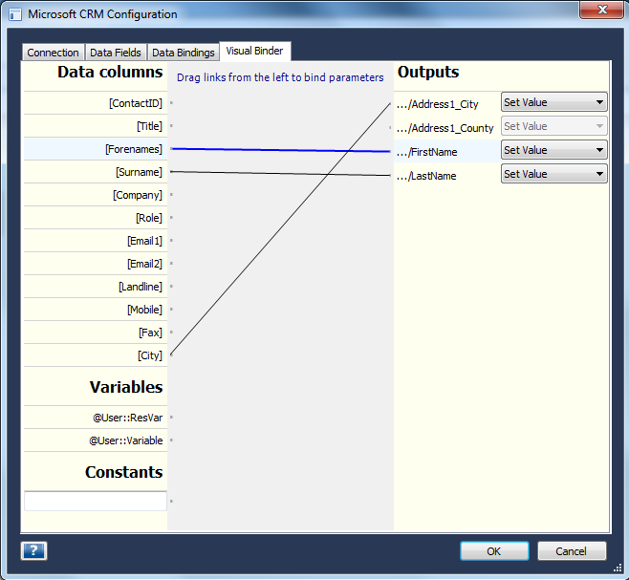Select the [Email2] data column

pyautogui.click(x=96, y=264)
